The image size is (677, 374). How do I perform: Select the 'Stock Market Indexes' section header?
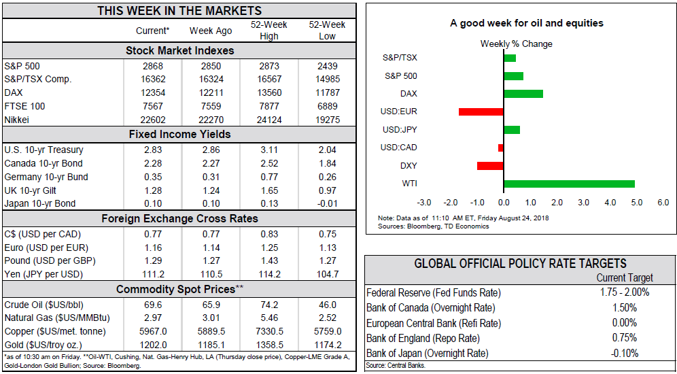(179, 51)
